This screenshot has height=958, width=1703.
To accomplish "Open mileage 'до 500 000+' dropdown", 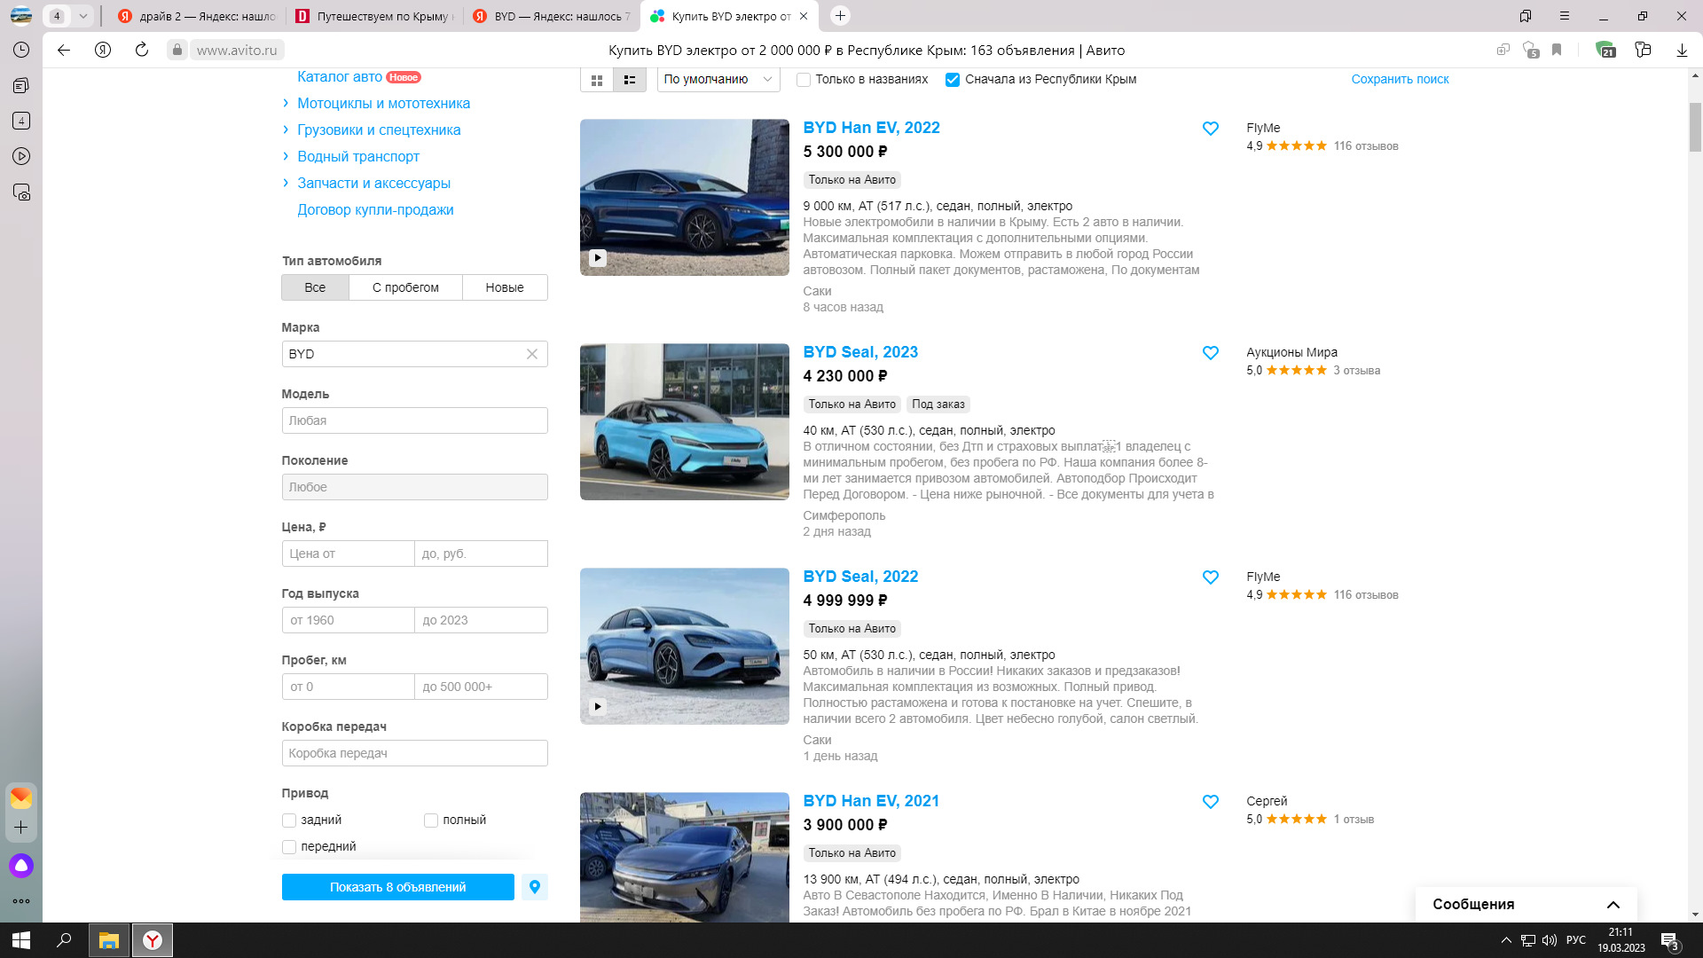I will [x=481, y=687].
